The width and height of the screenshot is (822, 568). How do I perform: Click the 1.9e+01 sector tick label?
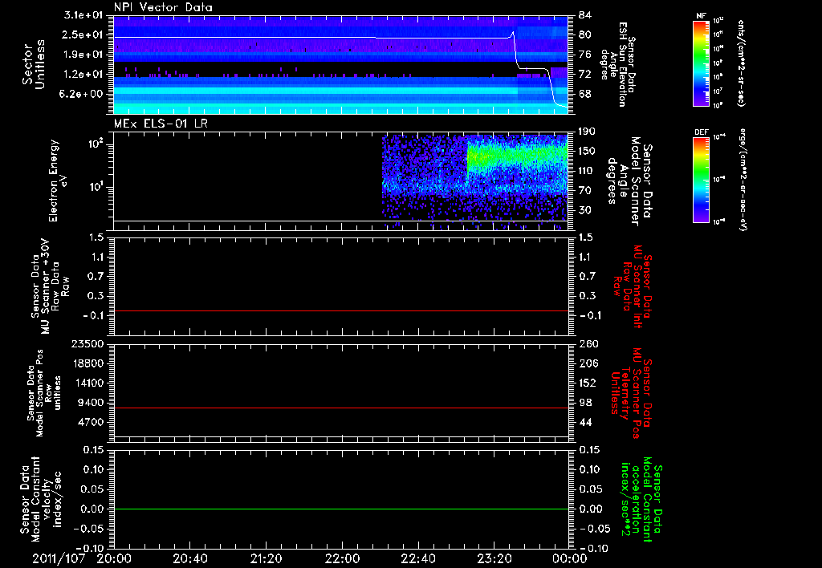[x=83, y=55]
